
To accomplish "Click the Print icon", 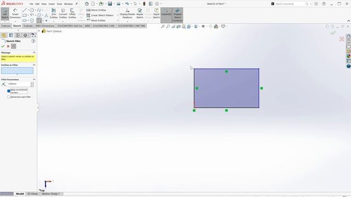I will point(118,4).
